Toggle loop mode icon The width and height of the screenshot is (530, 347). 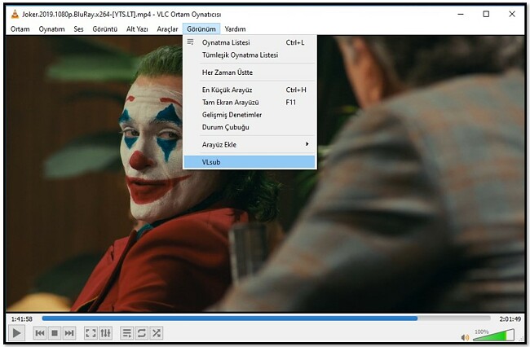[142, 333]
